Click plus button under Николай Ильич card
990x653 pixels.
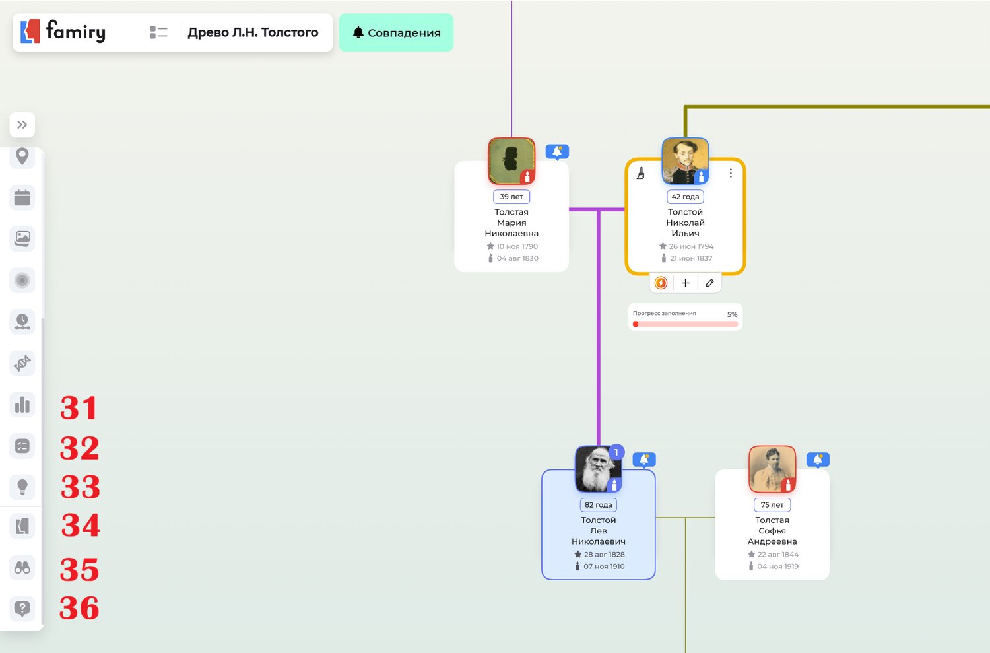[685, 283]
